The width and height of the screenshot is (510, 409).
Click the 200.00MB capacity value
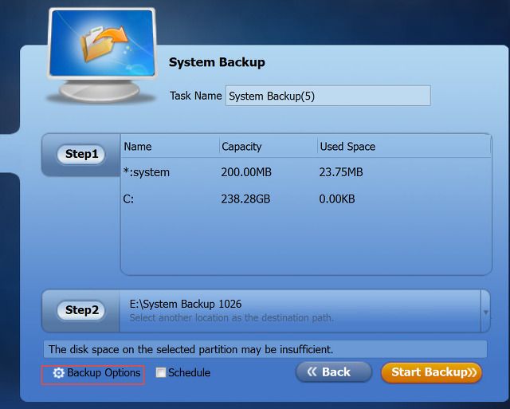246,172
